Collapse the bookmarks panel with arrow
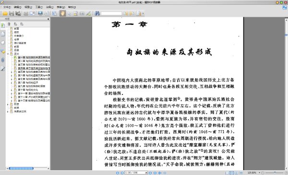Screen dimensions: 288x175 pyautogui.click(x=48, y=19)
